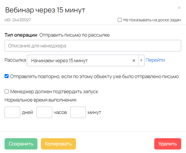
Task: Select the hours (часов) input box
Action: (44, 112)
